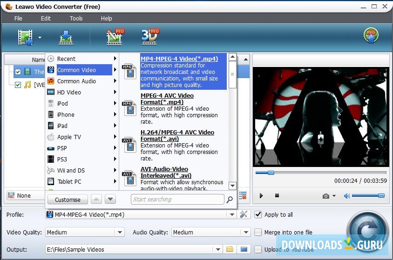Viewport: 393px width, 260px height.
Task: Select H.264/MPEG-4 AVC Video Format(*.avi) link
Action: coord(177,135)
